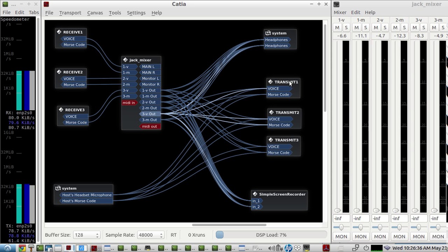Open Chrome from the taskbar
This screenshot has width=448, height=252.
[22, 248]
